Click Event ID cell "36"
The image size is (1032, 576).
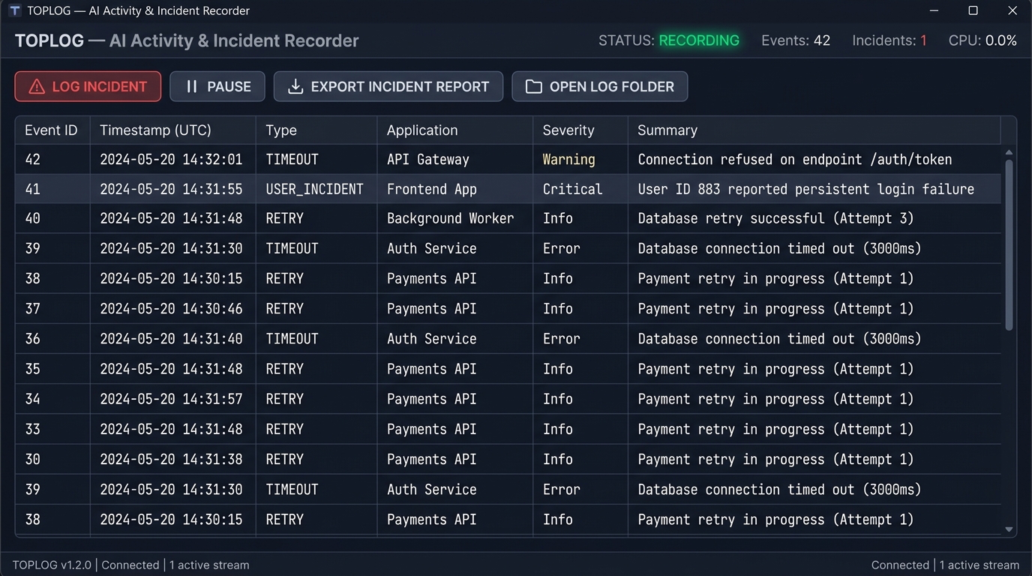(32, 338)
